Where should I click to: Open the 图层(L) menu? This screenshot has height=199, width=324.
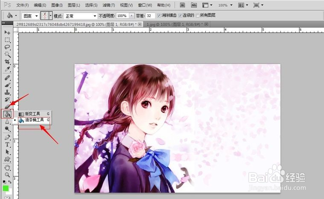pos(74,5)
